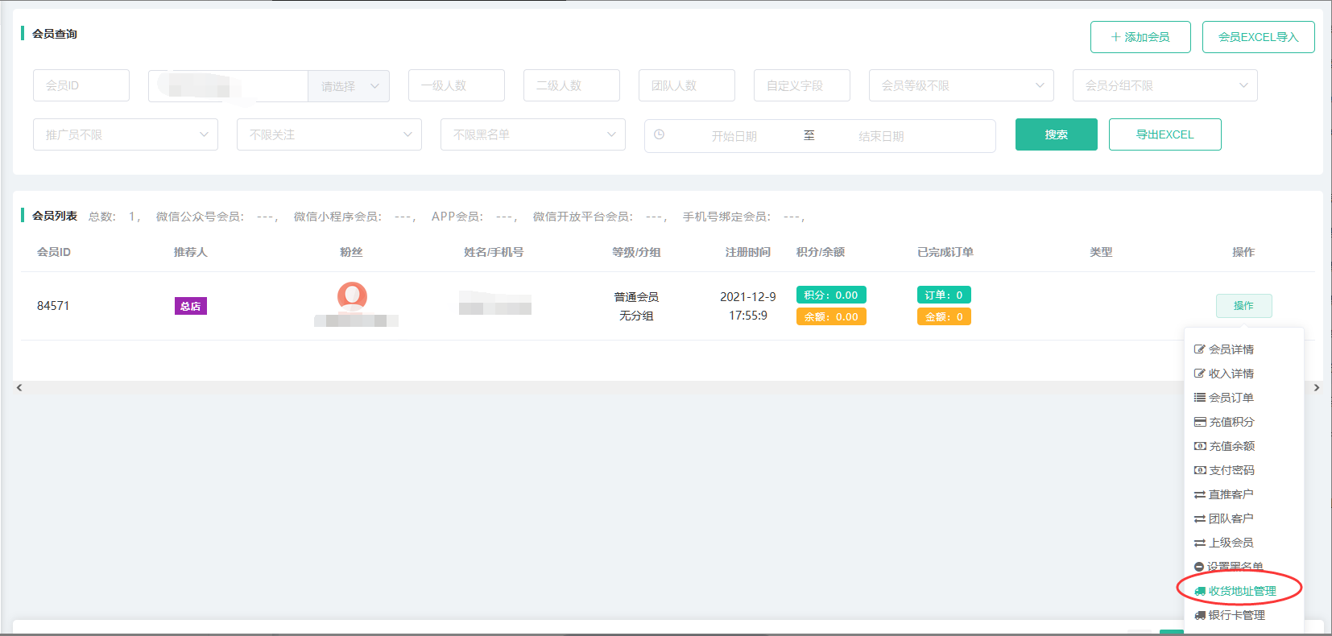This screenshot has height=636, width=1332.
Task: Open the 不限黑名单 dropdown
Action: point(532,135)
